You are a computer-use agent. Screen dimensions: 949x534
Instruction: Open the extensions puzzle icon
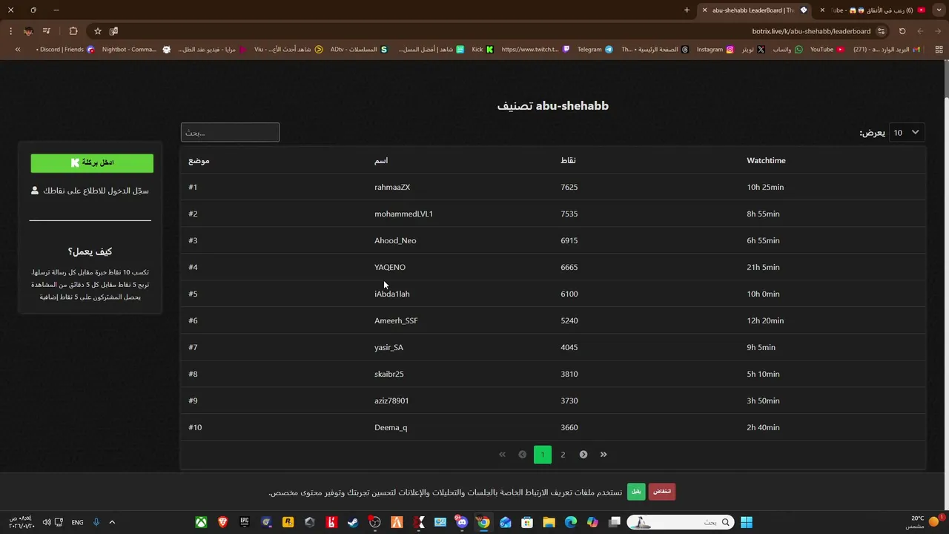coord(73,31)
